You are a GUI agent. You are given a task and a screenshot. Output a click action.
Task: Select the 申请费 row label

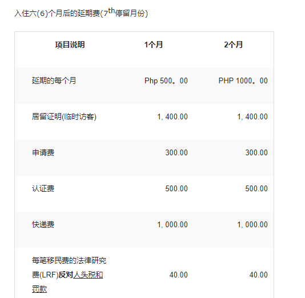coord(43,152)
